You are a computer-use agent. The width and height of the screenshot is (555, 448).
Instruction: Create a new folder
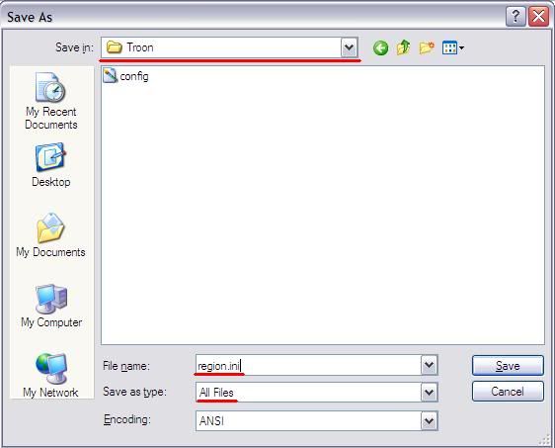(427, 47)
